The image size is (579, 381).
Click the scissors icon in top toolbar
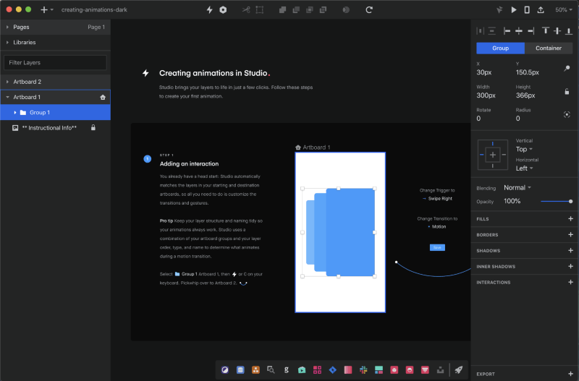tap(246, 10)
